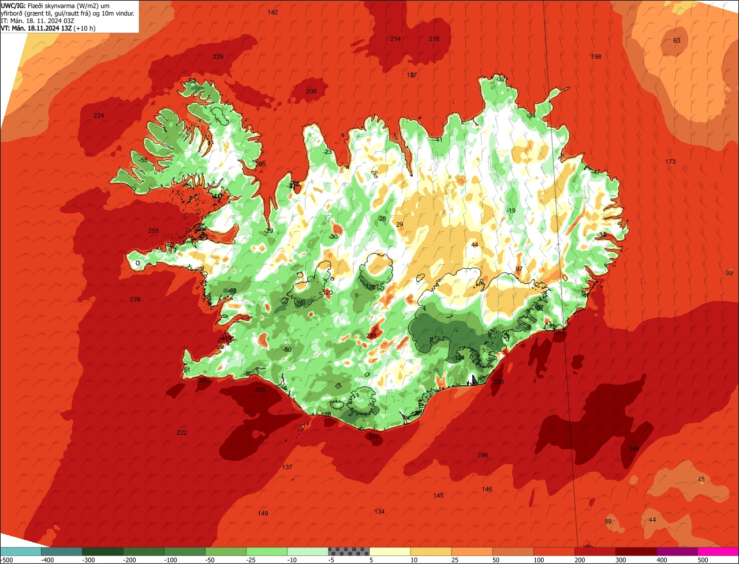Click the value 355 off the south coast

point(260,390)
